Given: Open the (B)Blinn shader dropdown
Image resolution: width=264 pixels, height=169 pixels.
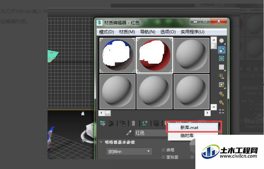Looking at the screenshot, I should click(x=129, y=151).
